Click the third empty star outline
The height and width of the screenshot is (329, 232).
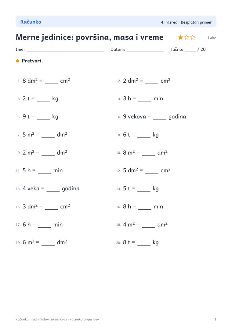[193, 38]
